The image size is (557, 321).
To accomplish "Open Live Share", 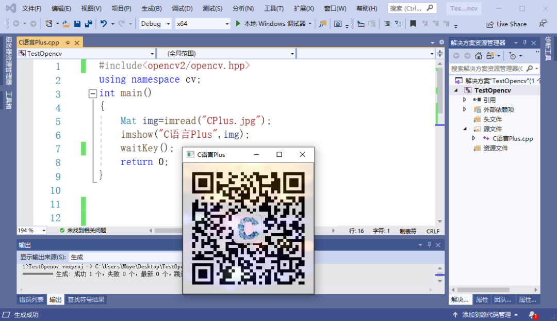I will point(506,24).
